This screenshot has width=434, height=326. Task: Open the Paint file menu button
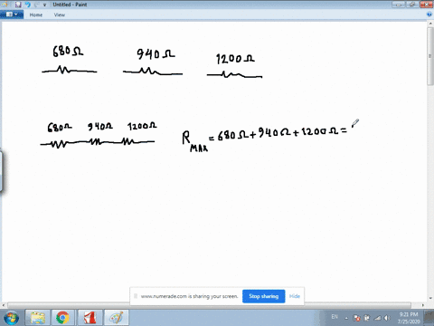click(12, 14)
